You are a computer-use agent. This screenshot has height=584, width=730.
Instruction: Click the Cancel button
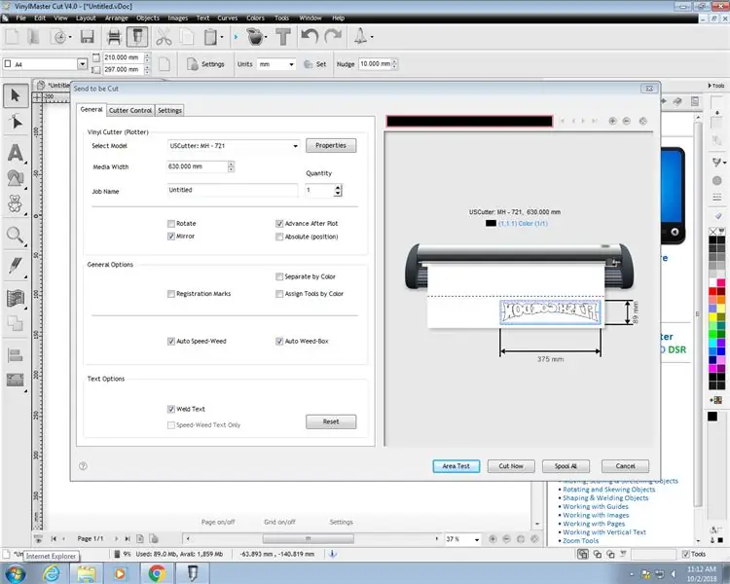(x=625, y=466)
